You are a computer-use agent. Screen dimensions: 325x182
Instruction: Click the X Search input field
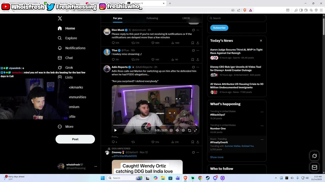pyautogui.click(x=237, y=18)
